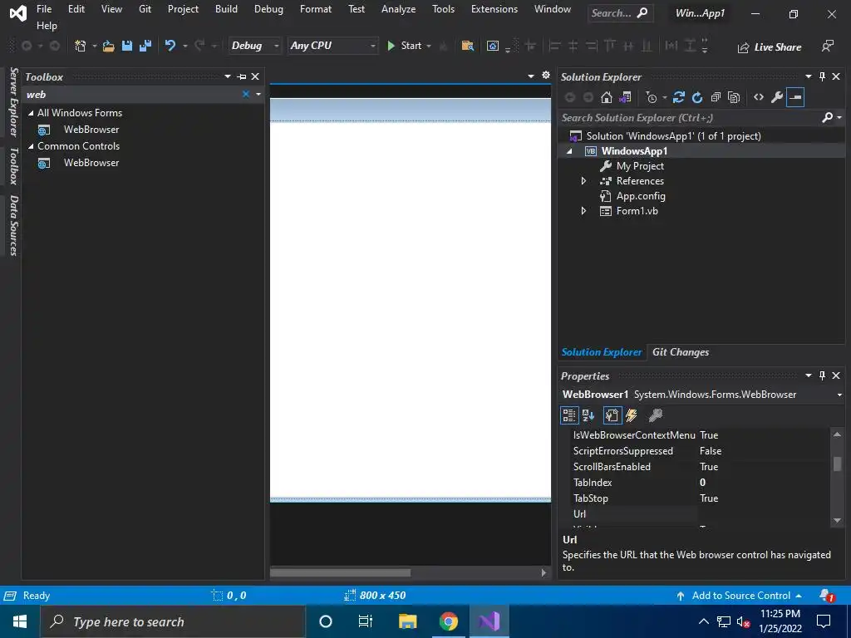Viewport: 851px width, 638px height.
Task: Collapse the WindowsApp1 project node
Action: pos(569,151)
